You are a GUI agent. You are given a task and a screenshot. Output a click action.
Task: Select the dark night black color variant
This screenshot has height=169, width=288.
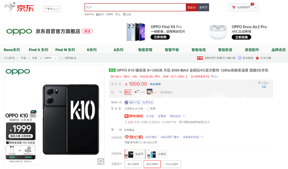coord(135,154)
